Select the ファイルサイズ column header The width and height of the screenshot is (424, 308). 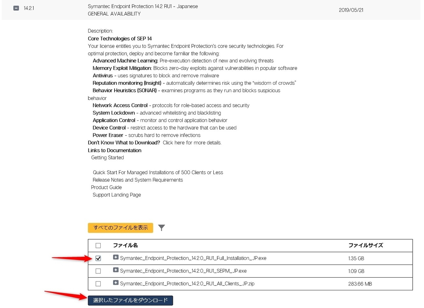point(366,245)
